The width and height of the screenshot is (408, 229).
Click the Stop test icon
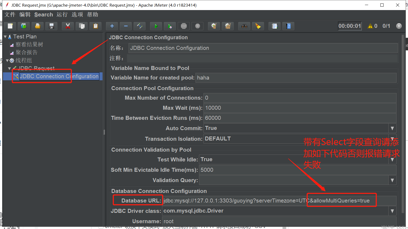pyautogui.click(x=184, y=26)
